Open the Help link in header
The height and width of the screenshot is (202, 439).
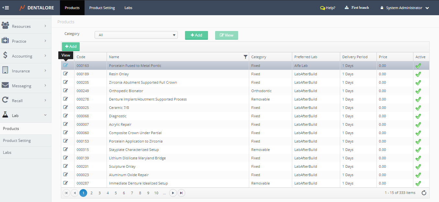click(x=328, y=8)
